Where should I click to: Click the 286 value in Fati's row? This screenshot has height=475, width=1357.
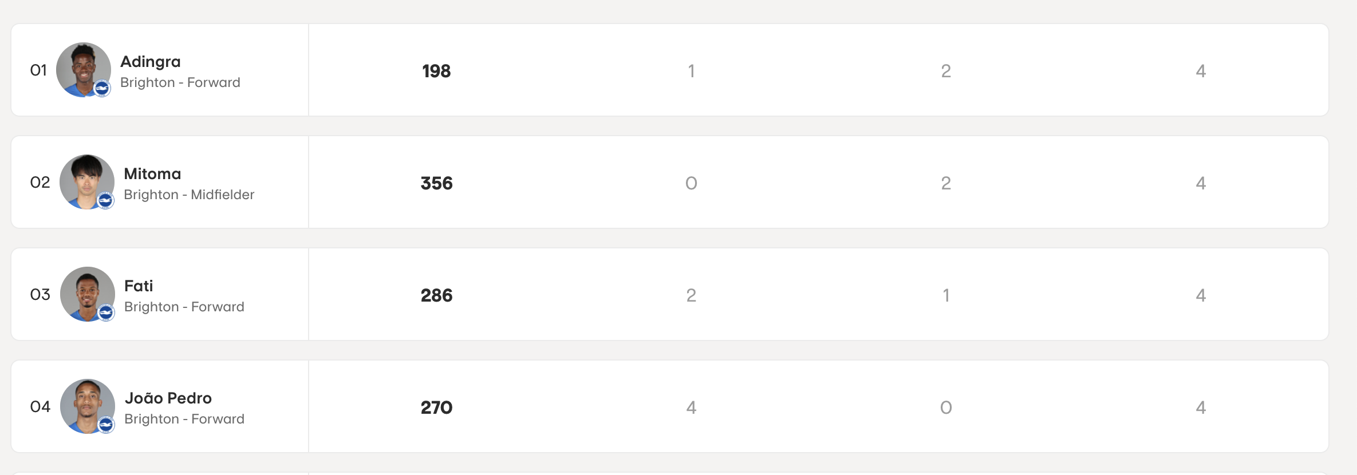click(436, 295)
